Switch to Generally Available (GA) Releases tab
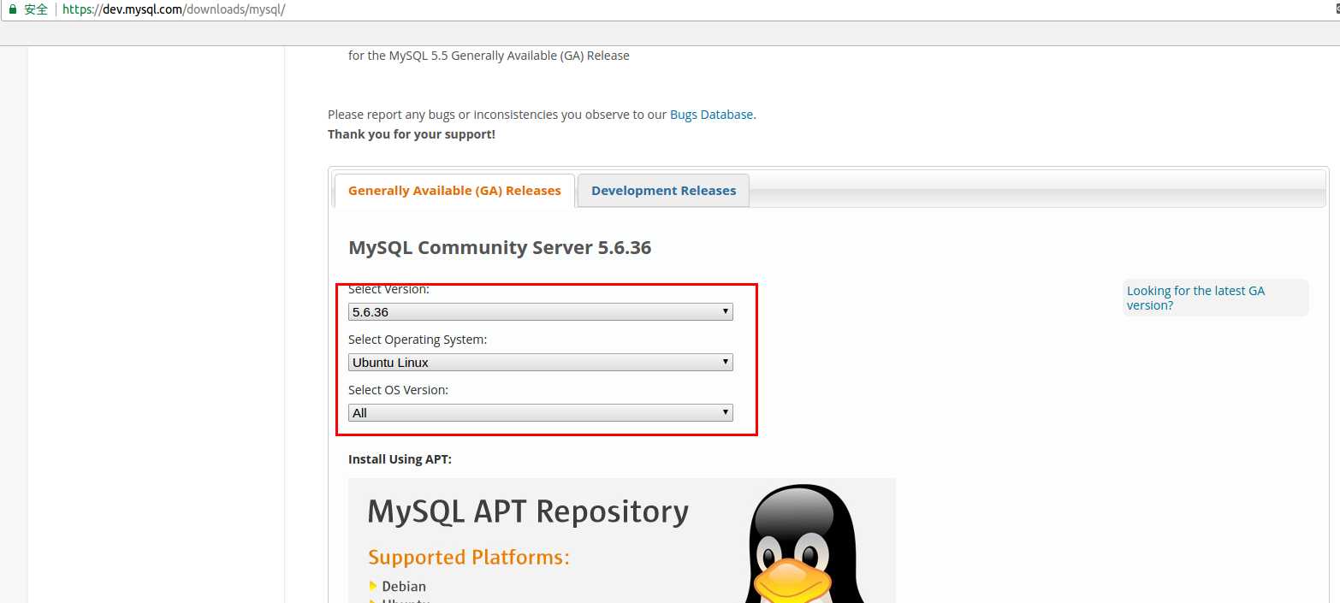The height and width of the screenshot is (603, 1340). tap(454, 191)
